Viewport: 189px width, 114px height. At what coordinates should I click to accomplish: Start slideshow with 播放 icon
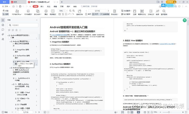(46, 12)
